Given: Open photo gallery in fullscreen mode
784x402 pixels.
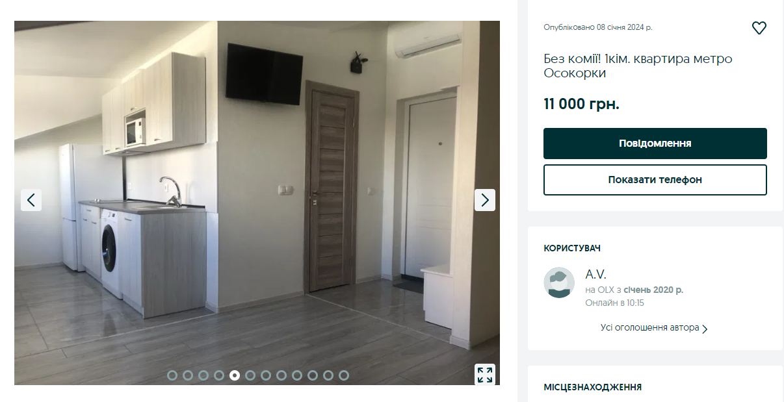Looking at the screenshot, I should 485,375.
